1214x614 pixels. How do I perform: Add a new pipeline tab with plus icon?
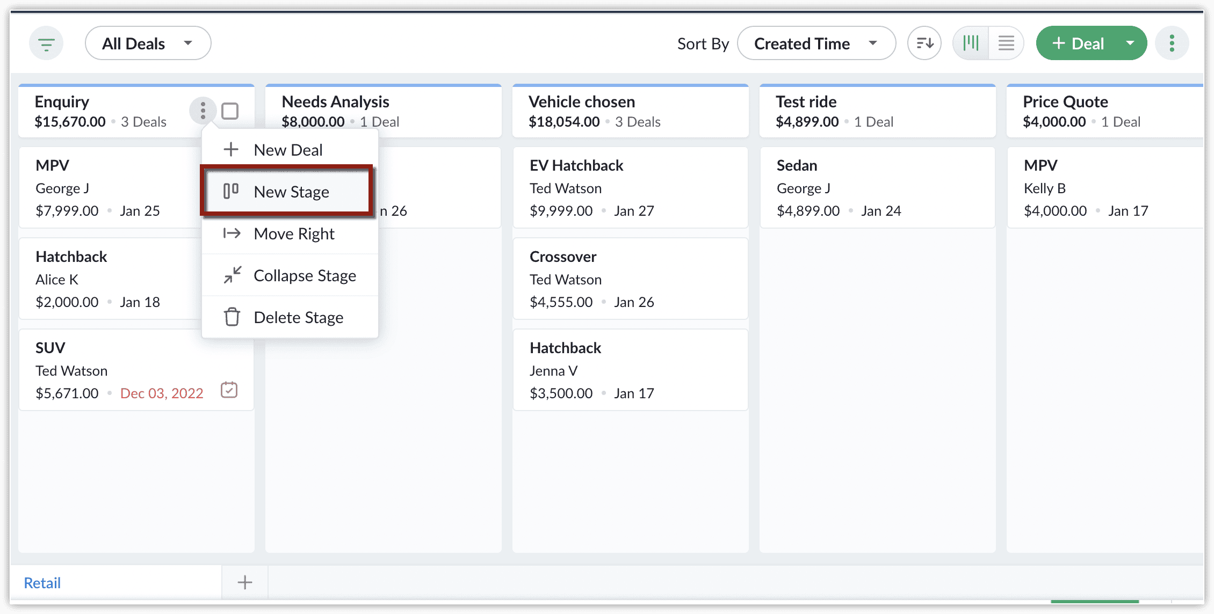pyautogui.click(x=245, y=582)
